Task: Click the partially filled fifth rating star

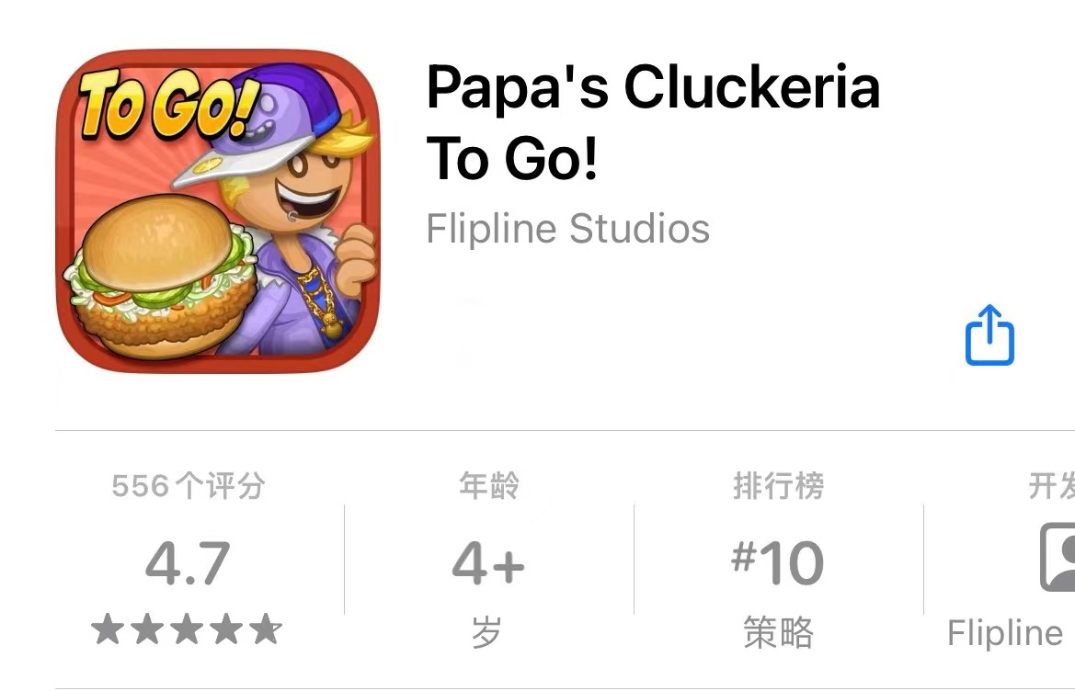Action: coord(266,629)
